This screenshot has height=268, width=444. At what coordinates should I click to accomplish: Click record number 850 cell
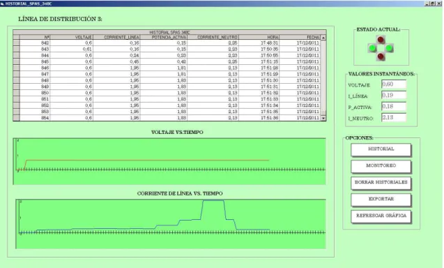(35, 93)
